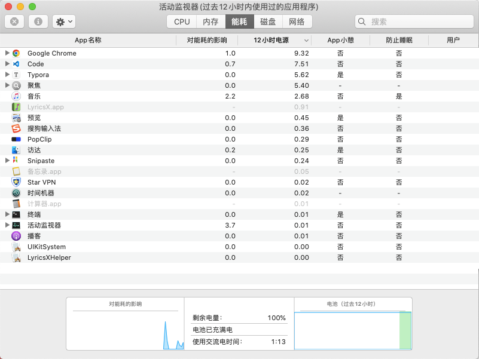
Task: Click the Snipaste app icon
Action: [16, 161]
